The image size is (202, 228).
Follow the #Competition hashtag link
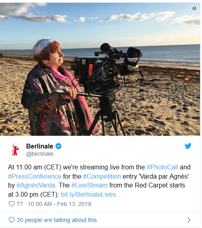(x=102, y=176)
